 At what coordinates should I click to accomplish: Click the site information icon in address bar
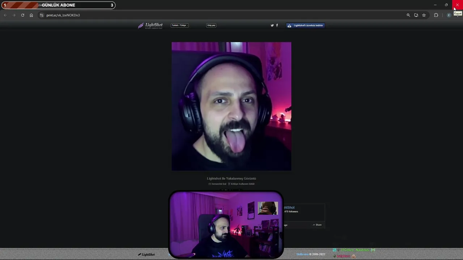point(42,15)
